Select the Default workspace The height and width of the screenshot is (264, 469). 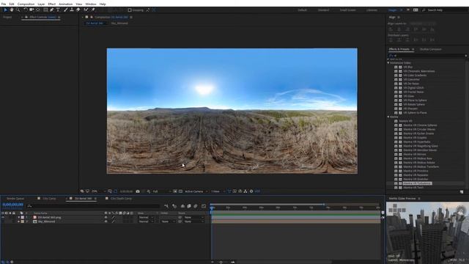coord(303,10)
